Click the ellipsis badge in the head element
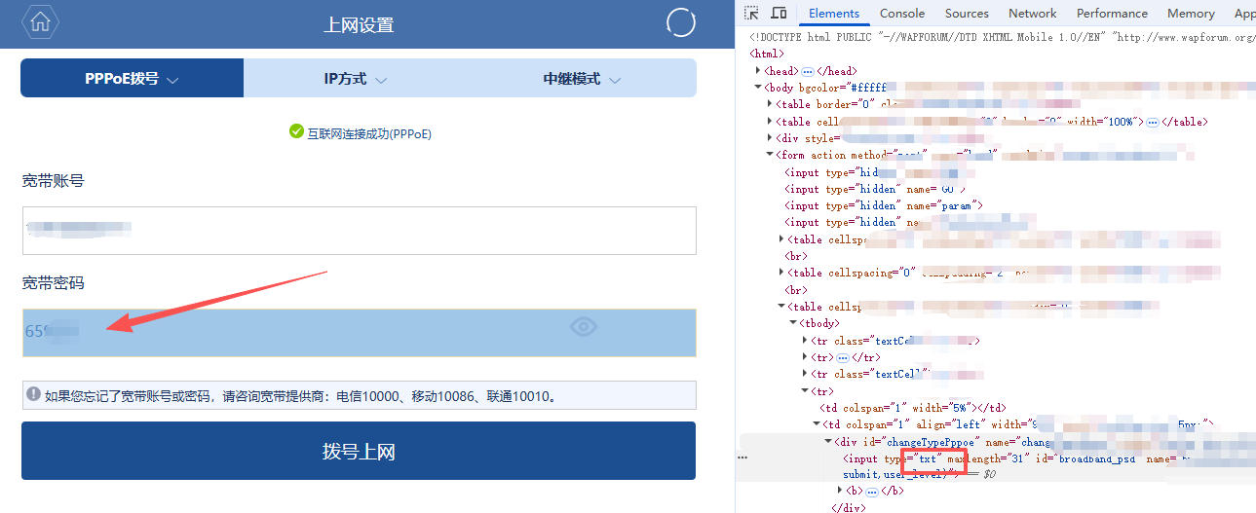 pos(807,71)
